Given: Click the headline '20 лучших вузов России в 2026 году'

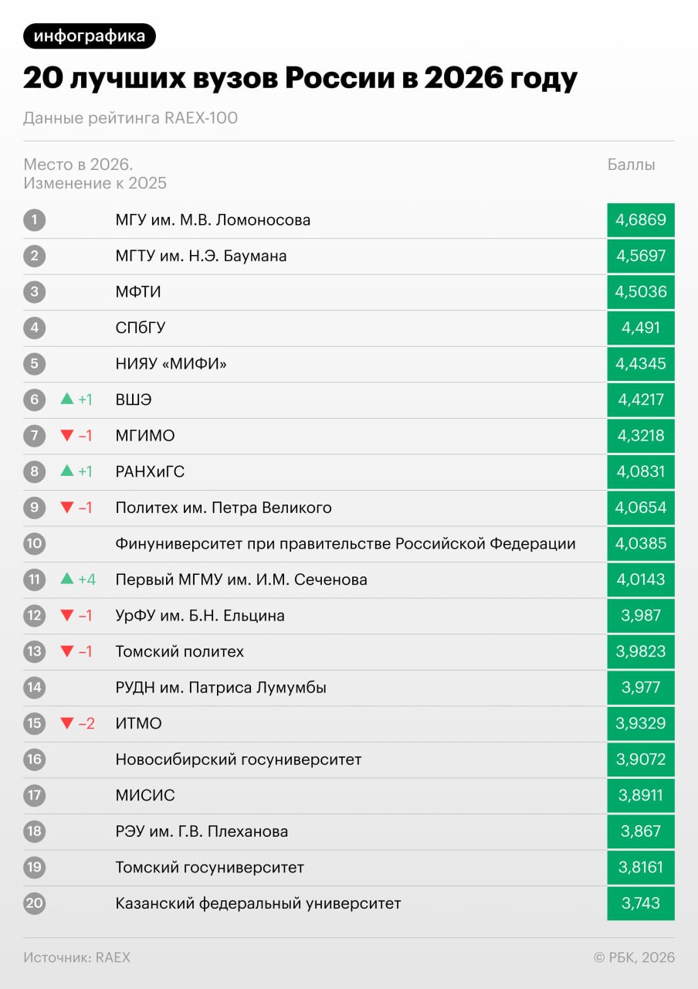Looking at the screenshot, I should tap(300, 79).
